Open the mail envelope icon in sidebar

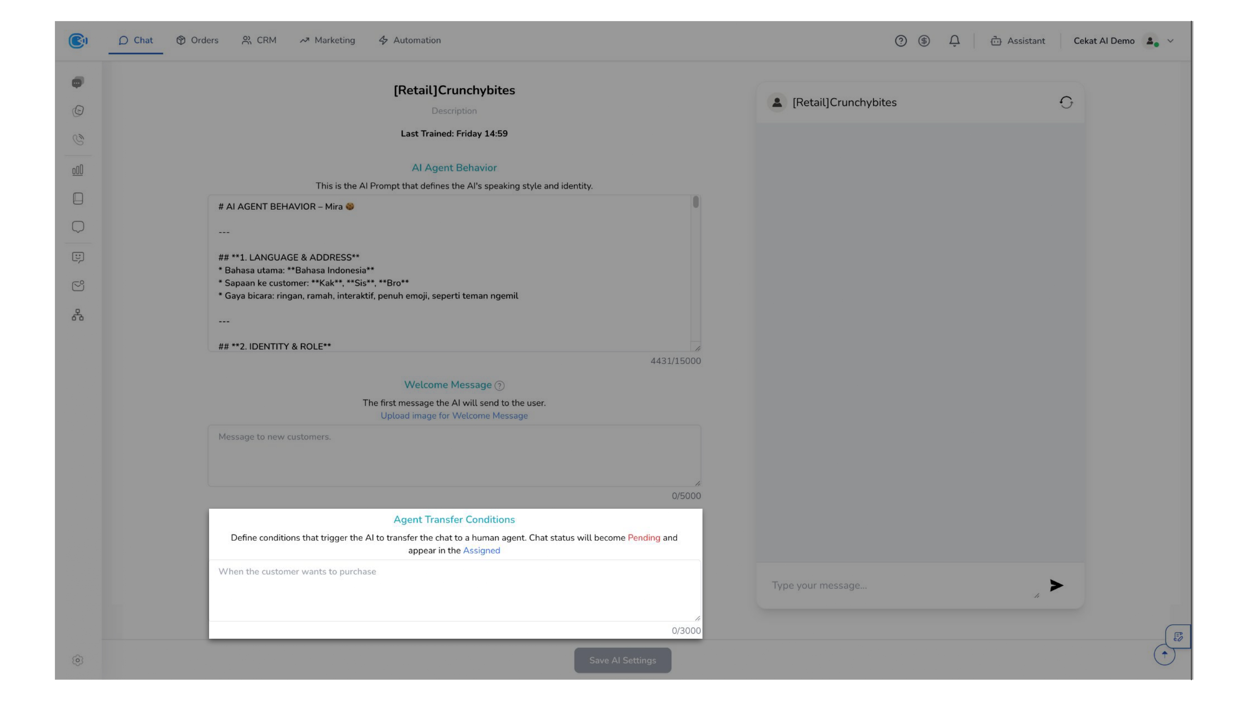coord(78,286)
